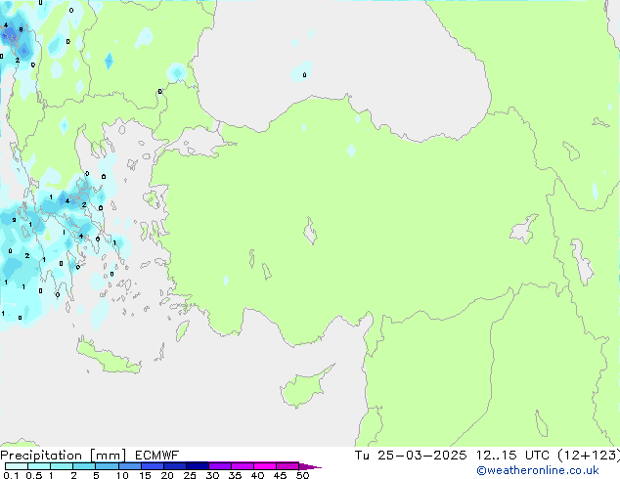Click the 0.5–1 mm legend color swatch

point(39,466)
